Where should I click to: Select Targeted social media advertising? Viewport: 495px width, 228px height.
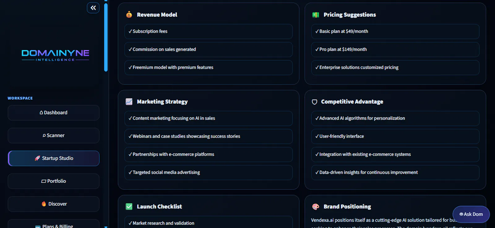(x=209, y=173)
